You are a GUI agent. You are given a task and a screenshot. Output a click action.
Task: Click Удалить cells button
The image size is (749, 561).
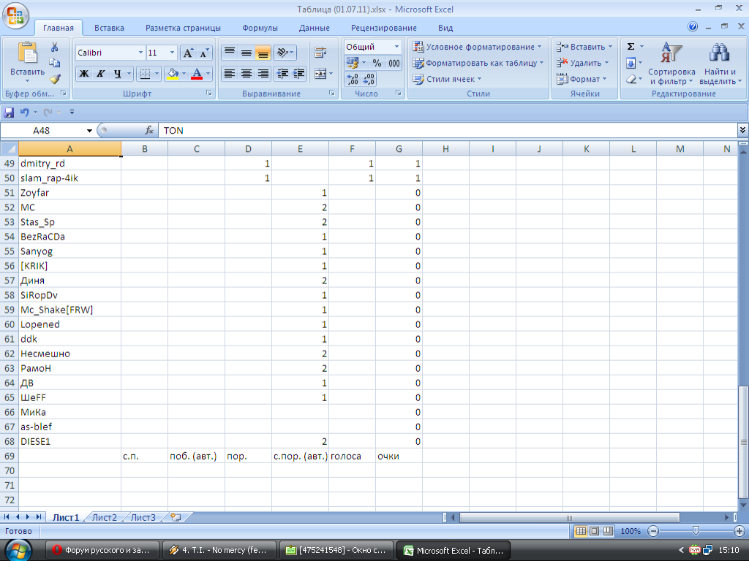[582, 63]
